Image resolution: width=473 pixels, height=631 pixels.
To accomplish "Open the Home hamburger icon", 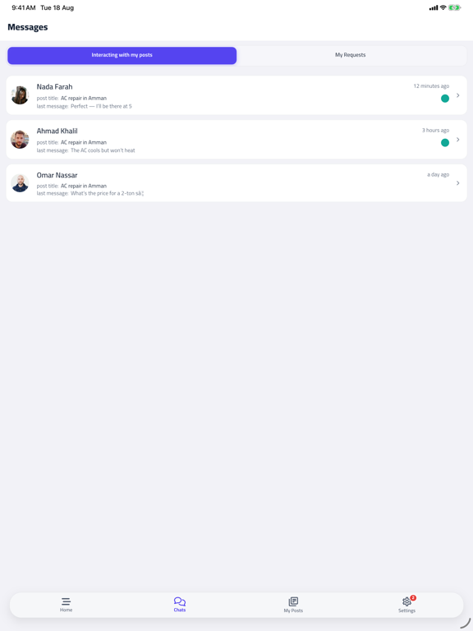I will pos(66,601).
